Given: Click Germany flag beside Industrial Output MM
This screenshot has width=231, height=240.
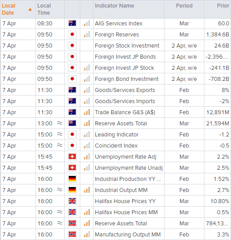Looking at the screenshot, I should click(x=72, y=190).
